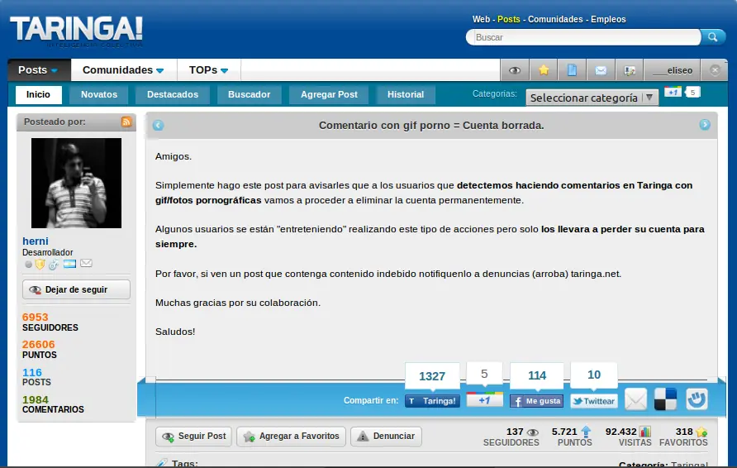This screenshot has width=737, height=468.
Task: Click herni's male gender icon
Action: click(x=54, y=265)
